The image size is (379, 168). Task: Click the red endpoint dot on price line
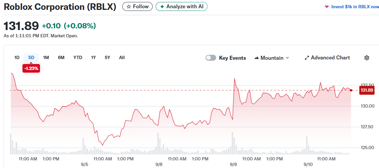(351, 90)
